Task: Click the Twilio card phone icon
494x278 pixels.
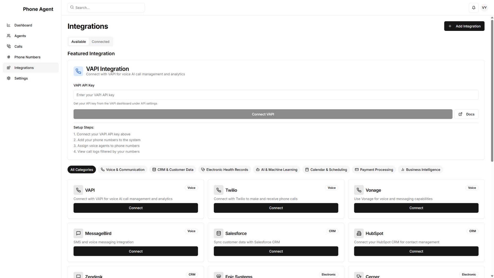Action: (x=218, y=190)
